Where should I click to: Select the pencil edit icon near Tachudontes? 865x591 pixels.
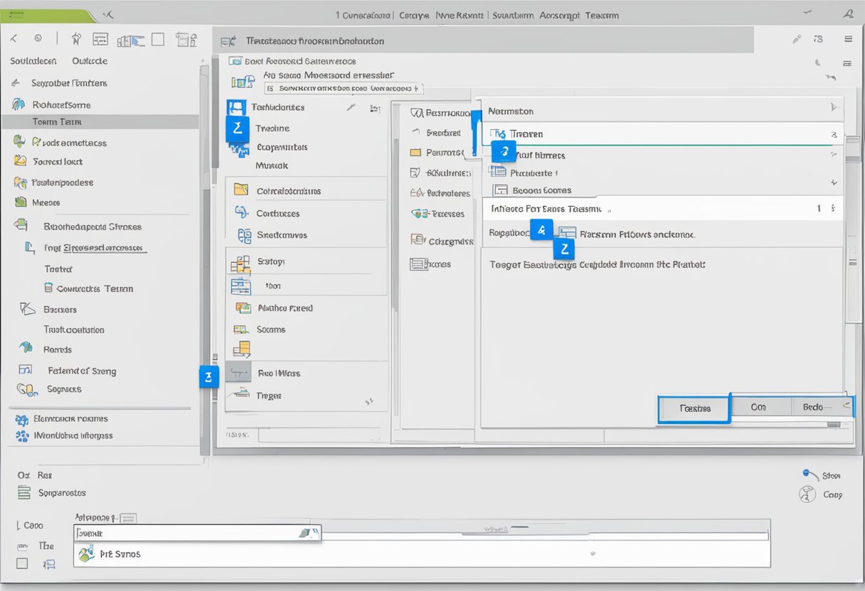(350, 107)
